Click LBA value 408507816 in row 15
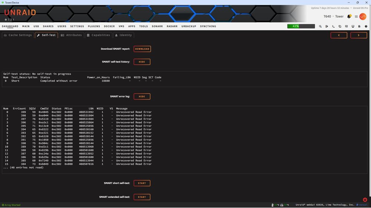 tap(86, 164)
